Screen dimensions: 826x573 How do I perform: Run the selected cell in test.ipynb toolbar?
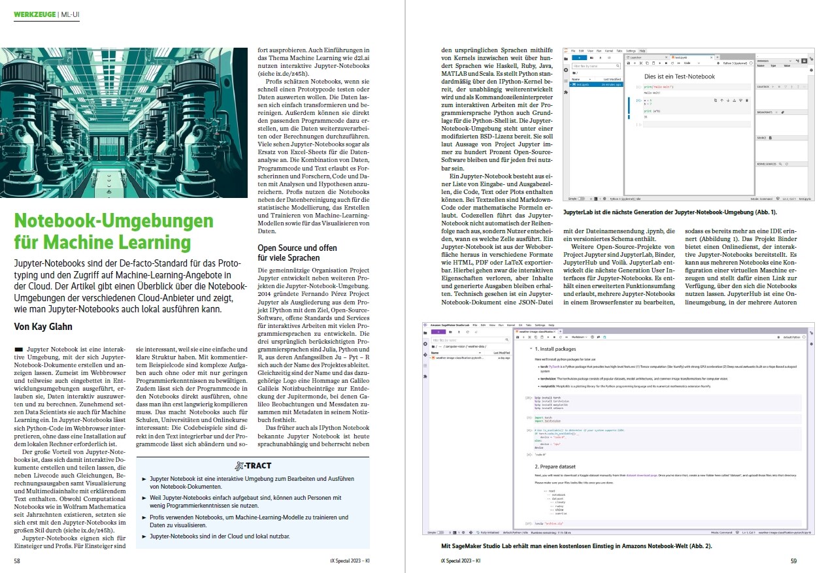659,64
